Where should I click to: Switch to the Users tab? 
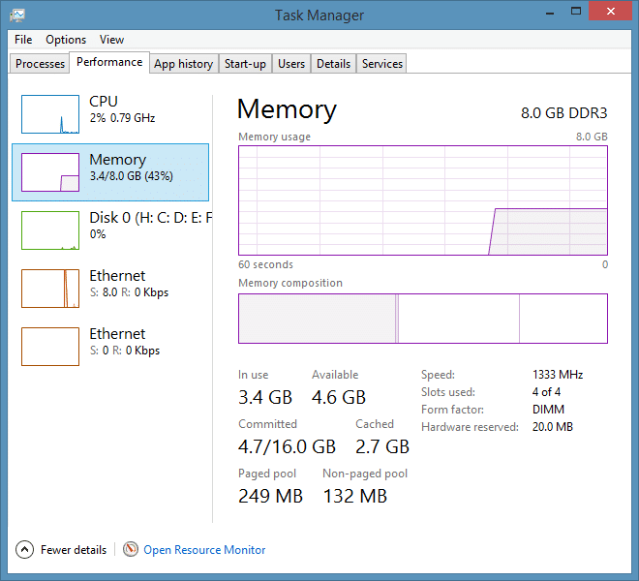[291, 64]
